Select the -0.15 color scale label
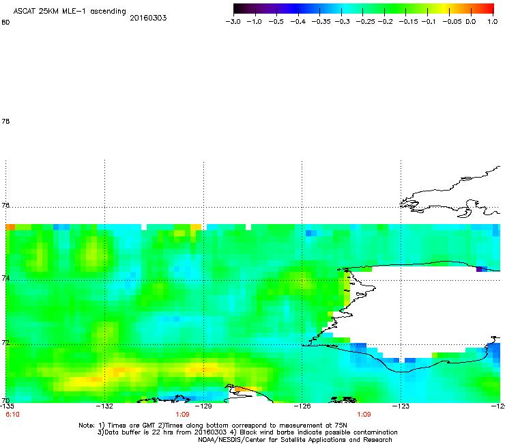This screenshot has height=444, width=505. click(x=408, y=22)
